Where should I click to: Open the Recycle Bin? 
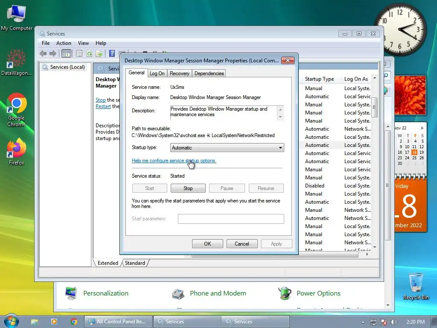(x=416, y=286)
